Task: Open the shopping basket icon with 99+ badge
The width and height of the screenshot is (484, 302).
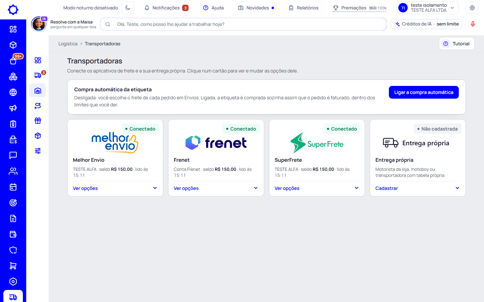Action: point(13,61)
